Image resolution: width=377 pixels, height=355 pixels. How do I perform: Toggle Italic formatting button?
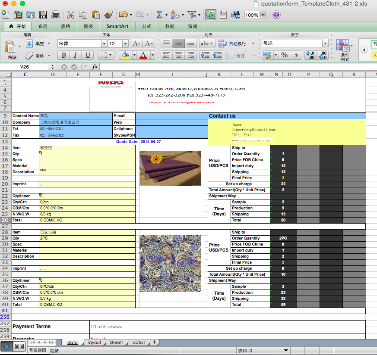[76, 55]
